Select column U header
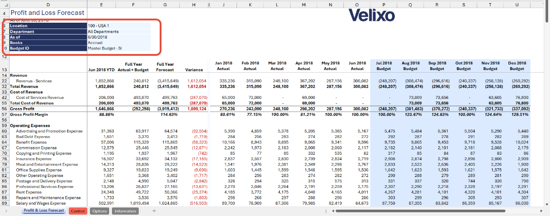 click(517, 4)
